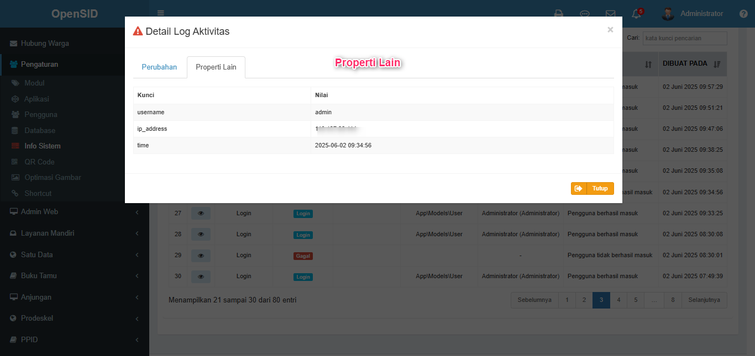The width and height of the screenshot is (755, 356).
Task: Go to pagination page 2
Action: tap(584, 300)
